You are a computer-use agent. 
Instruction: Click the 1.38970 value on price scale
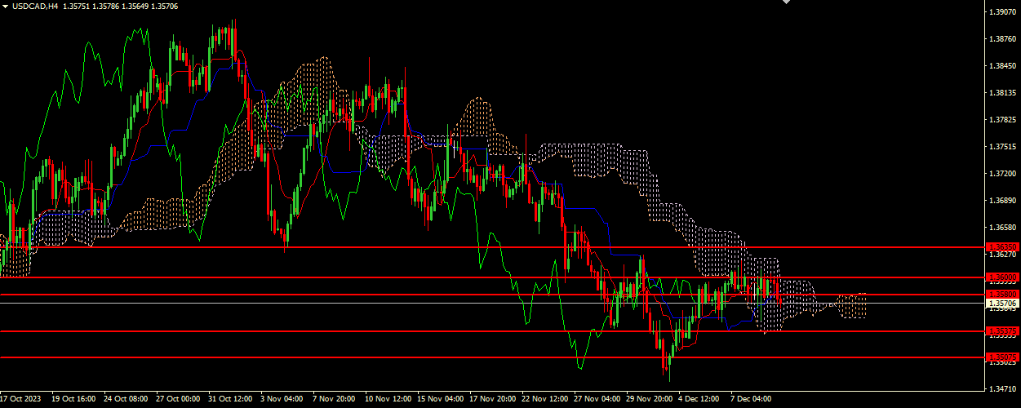pos(1003,12)
